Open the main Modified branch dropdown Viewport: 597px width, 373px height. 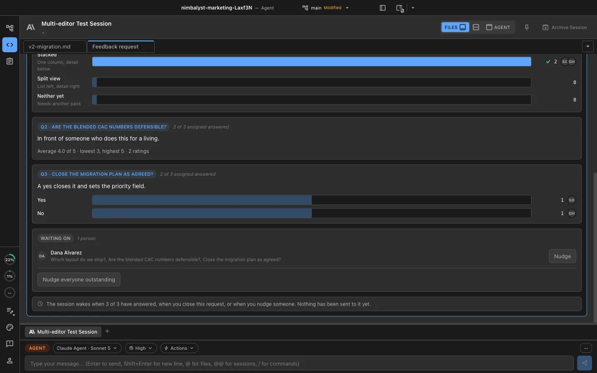(x=326, y=8)
